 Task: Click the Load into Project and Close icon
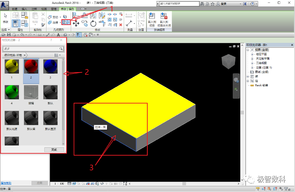[164, 20]
